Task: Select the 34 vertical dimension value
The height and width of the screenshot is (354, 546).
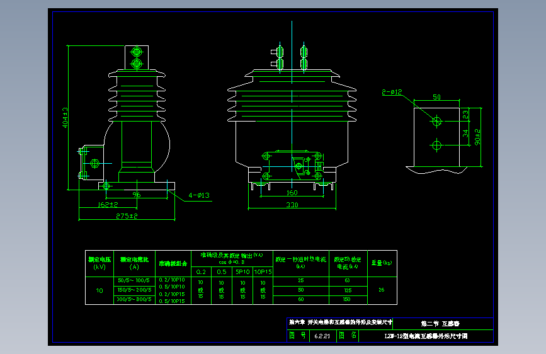Action: (x=465, y=134)
